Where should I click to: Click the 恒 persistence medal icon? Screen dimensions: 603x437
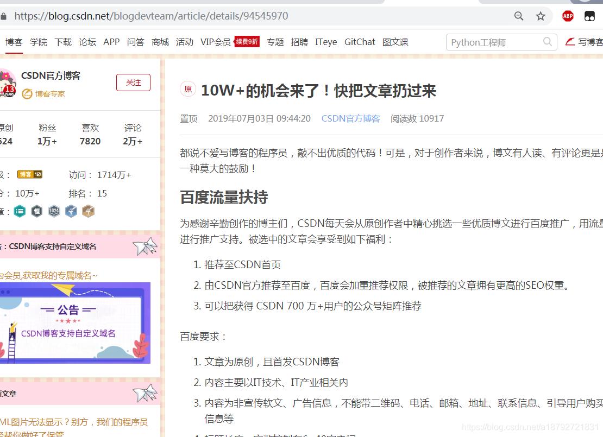(x=37, y=211)
